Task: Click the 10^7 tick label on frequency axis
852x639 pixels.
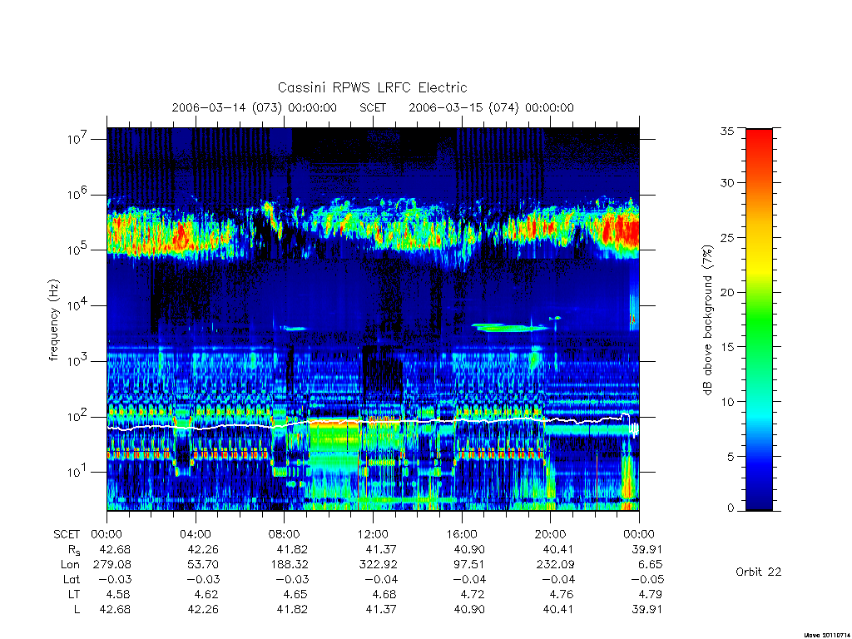Action: click(x=78, y=138)
